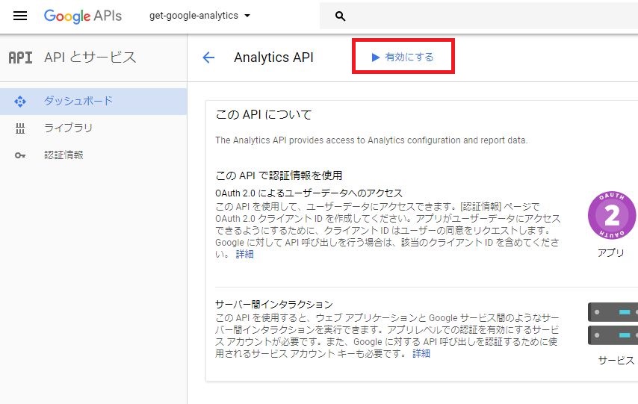Click the API とサービス monospace API icon
The image size is (638, 404).
[x=20, y=58]
